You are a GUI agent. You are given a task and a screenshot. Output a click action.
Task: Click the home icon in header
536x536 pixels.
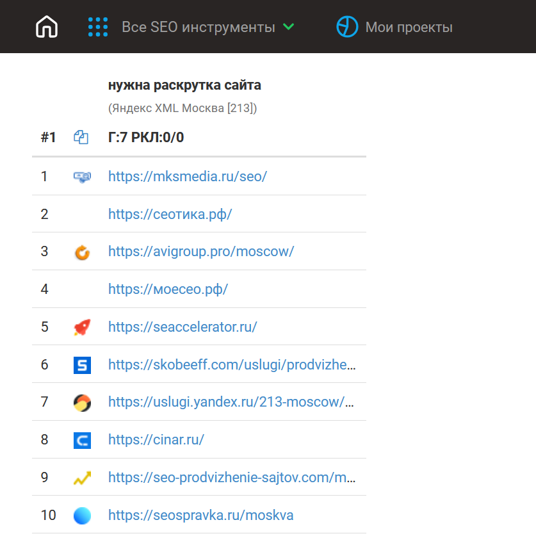point(47,27)
